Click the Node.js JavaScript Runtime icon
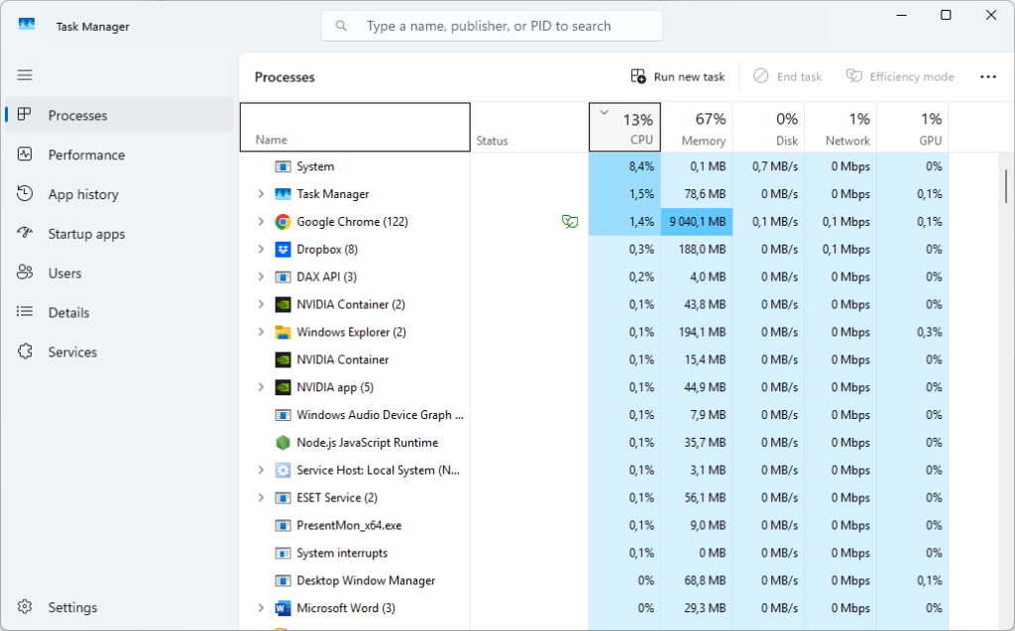Image resolution: width=1015 pixels, height=631 pixels. pos(282,443)
